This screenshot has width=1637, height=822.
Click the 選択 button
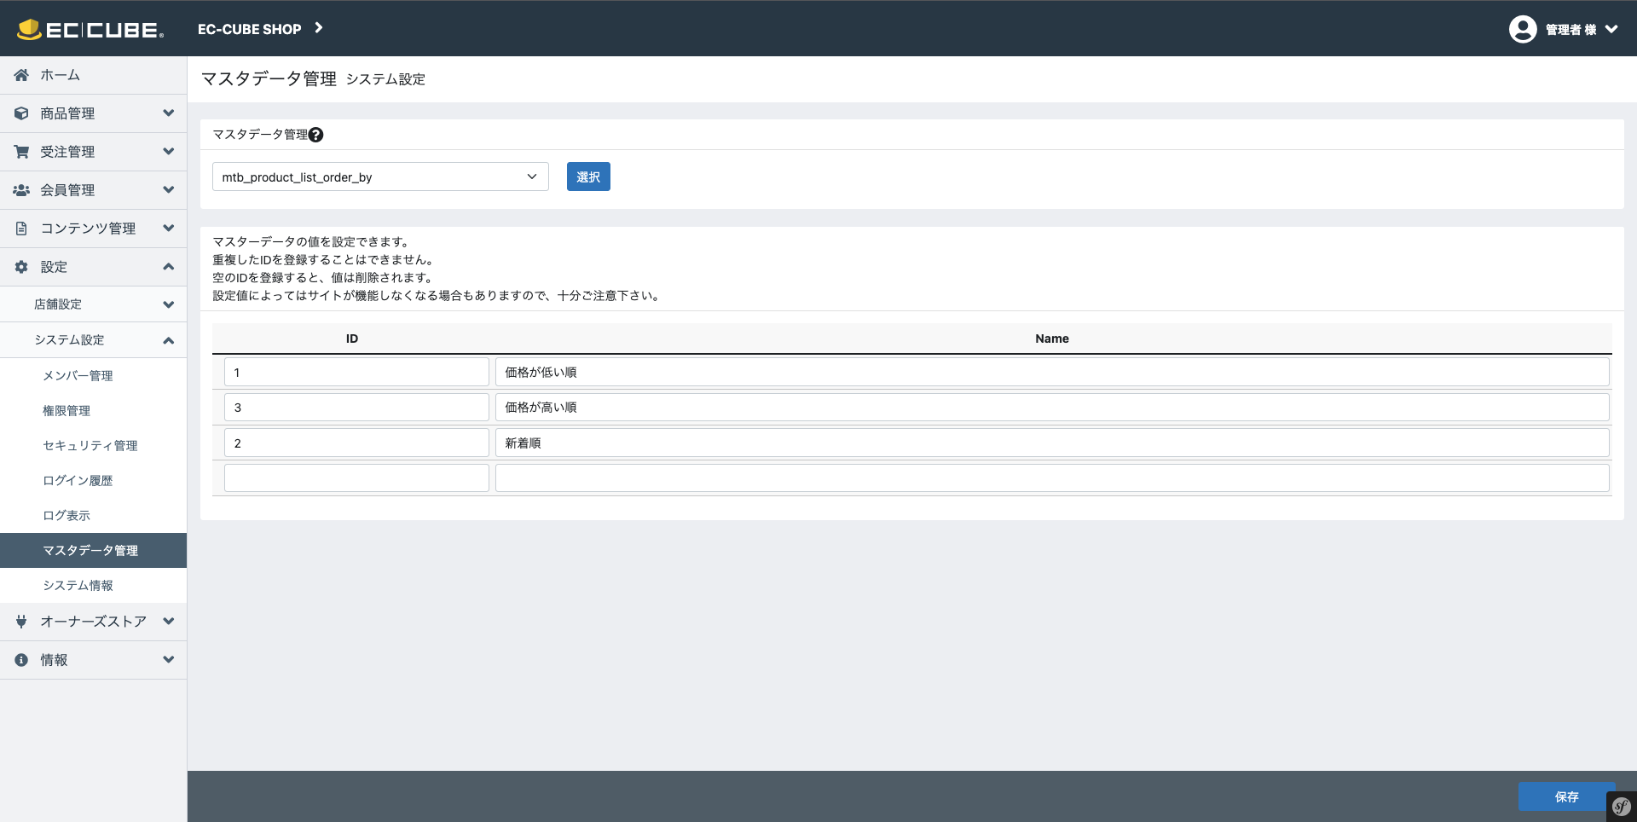pos(588,177)
